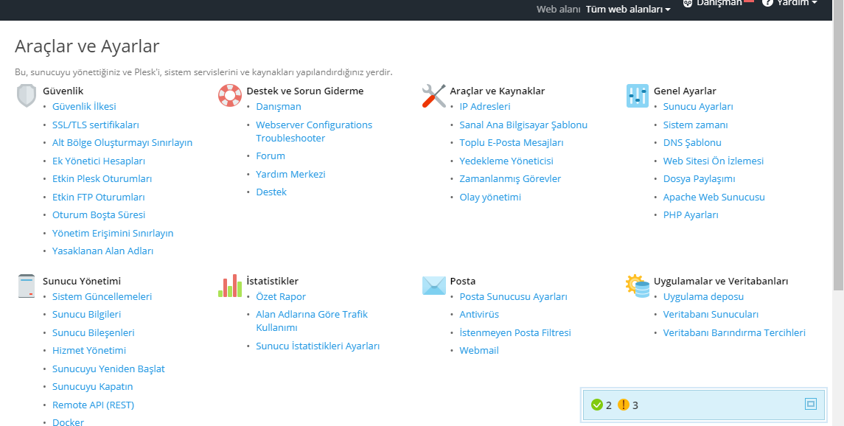Open Oturum Boşta Süresi

[99, 214]
